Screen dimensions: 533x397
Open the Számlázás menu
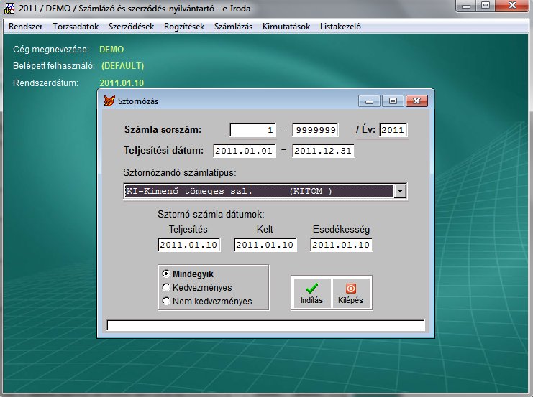(233, 27)
